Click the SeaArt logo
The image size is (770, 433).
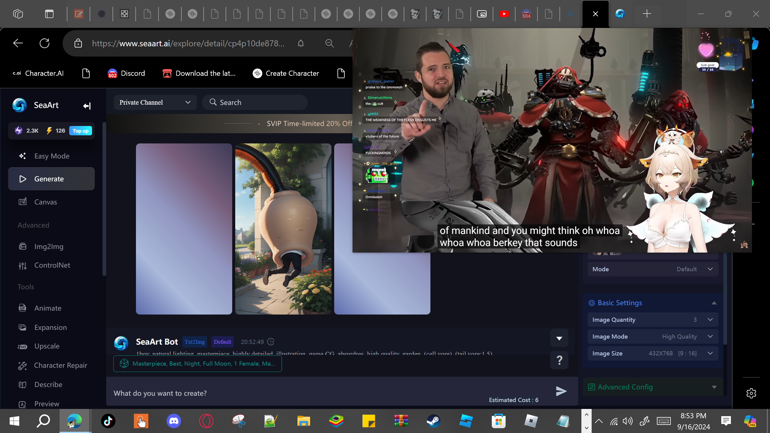pos(20,105)
